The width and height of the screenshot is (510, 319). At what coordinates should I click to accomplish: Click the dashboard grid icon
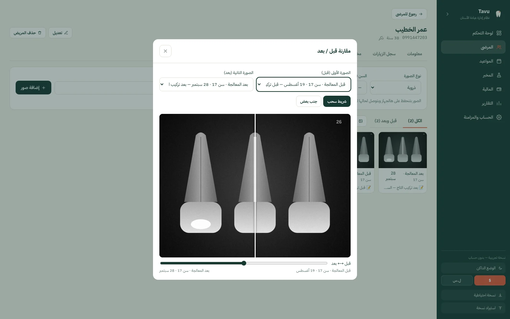499,33
